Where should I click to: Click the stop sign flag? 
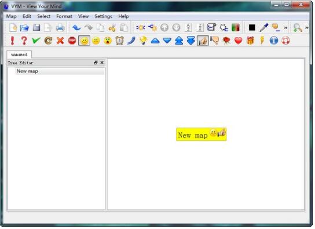(72, 41)
